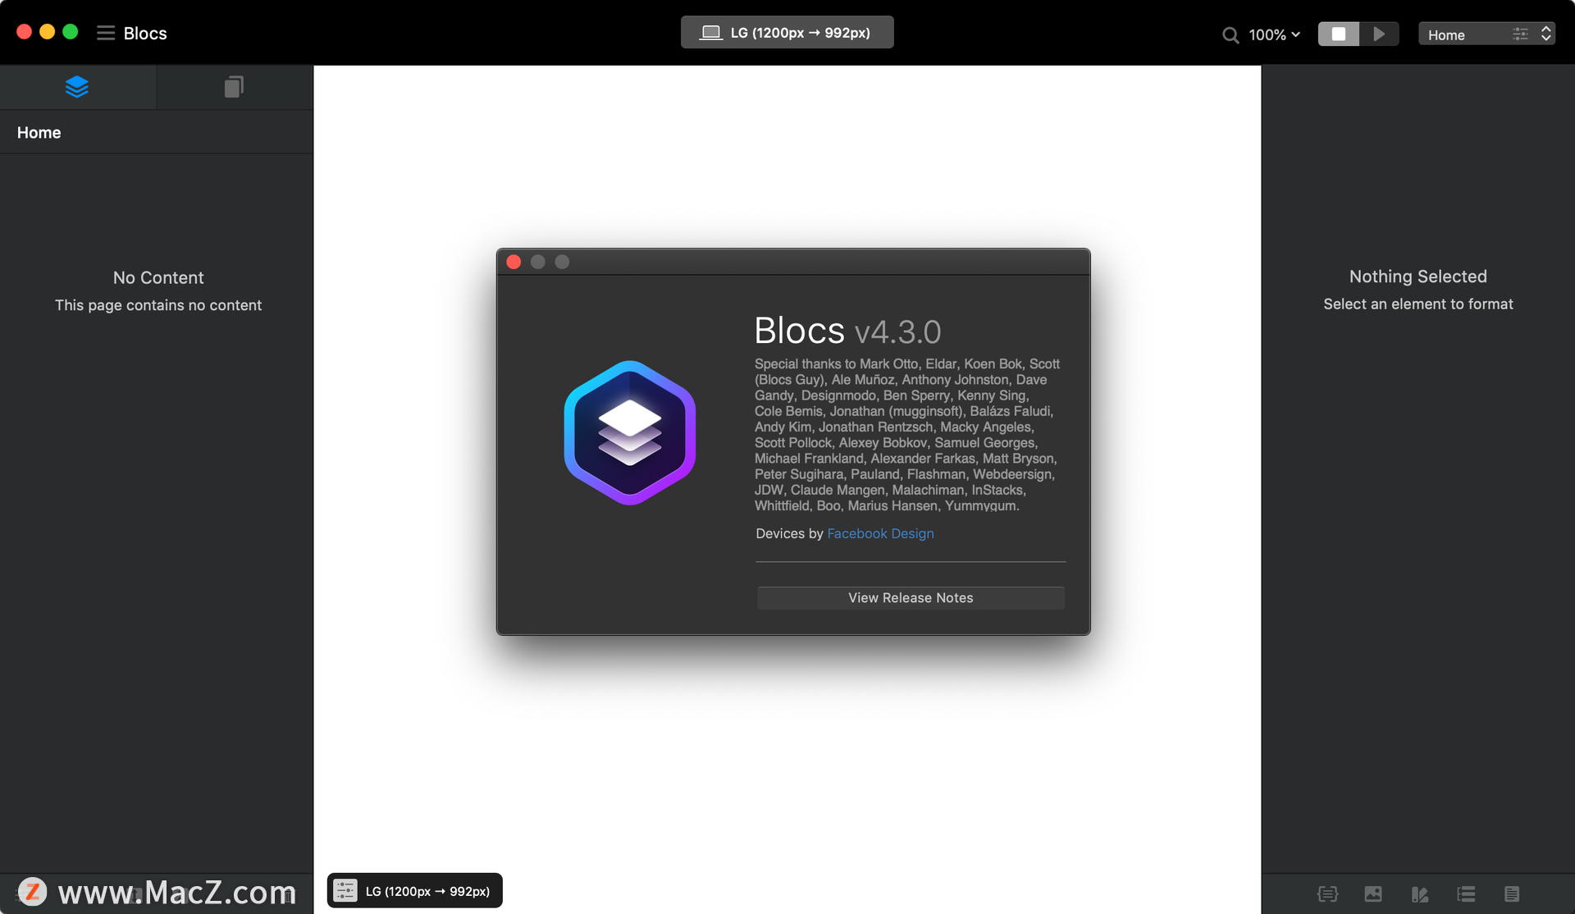Open the Home page selector dropdown

pos(1486,34)
